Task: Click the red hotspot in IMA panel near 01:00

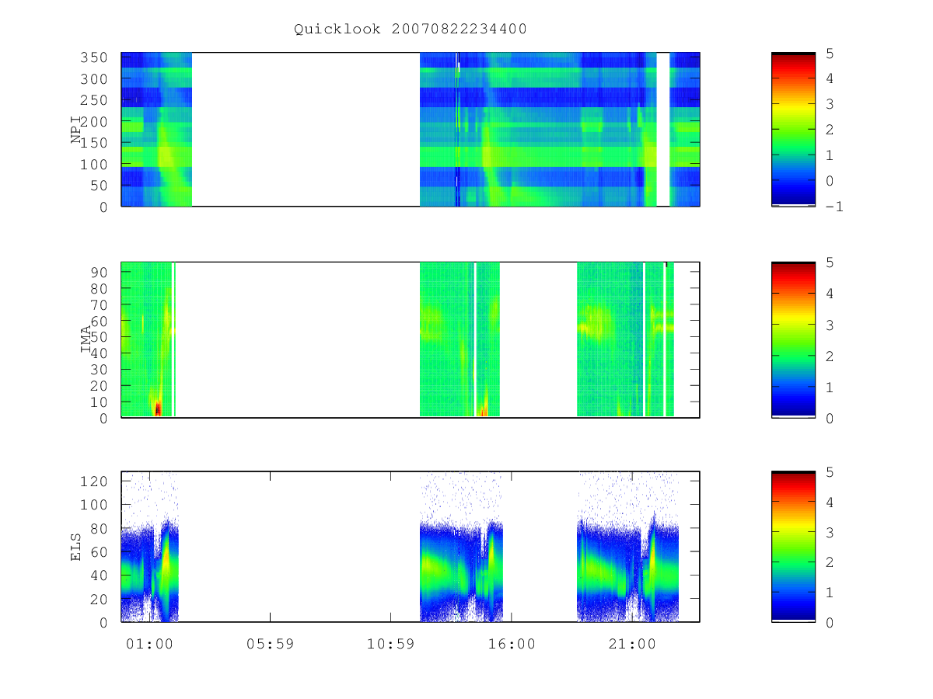Action: pyautogui.click(x=158, y=409)
